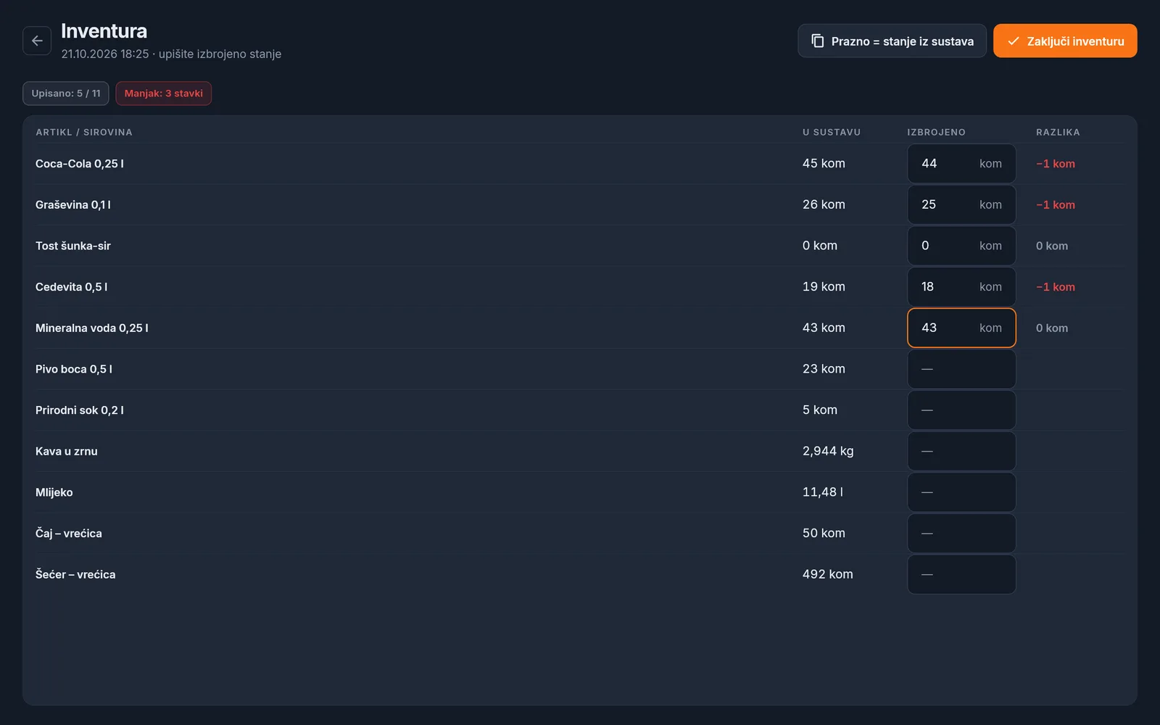1160x725 pixels.
Task: Click empty count field for Mlijeko
Action: (x=961, y=492)
